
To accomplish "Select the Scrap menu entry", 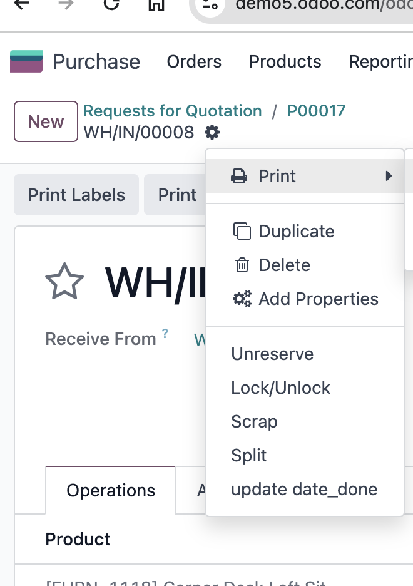I will 254,421.
